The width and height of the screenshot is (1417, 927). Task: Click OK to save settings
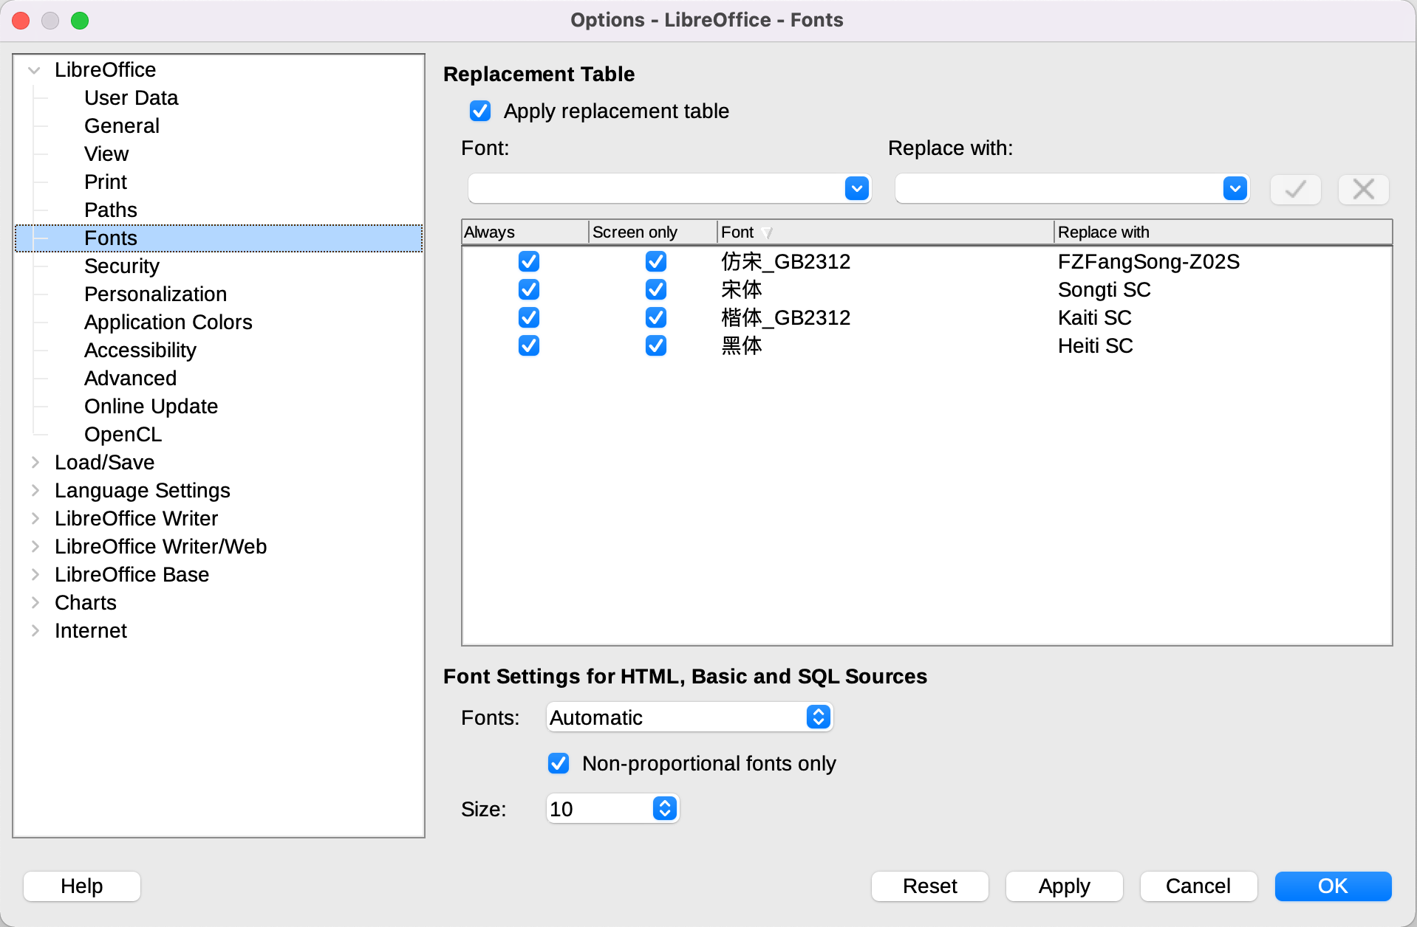click(x=1332, y=886)
